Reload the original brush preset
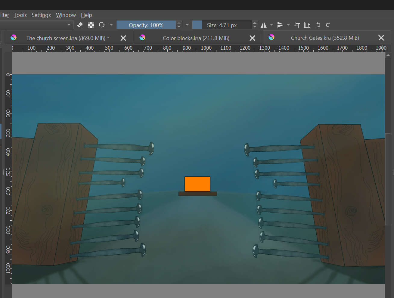The height and width of the screenshot is (298, 394). pyautogui.click(x=102, y=25)
